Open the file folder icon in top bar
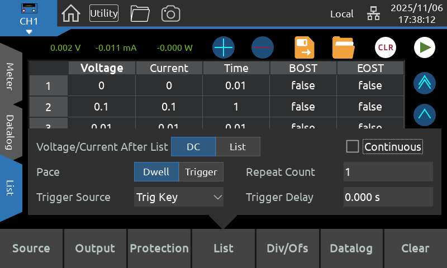 140,13
